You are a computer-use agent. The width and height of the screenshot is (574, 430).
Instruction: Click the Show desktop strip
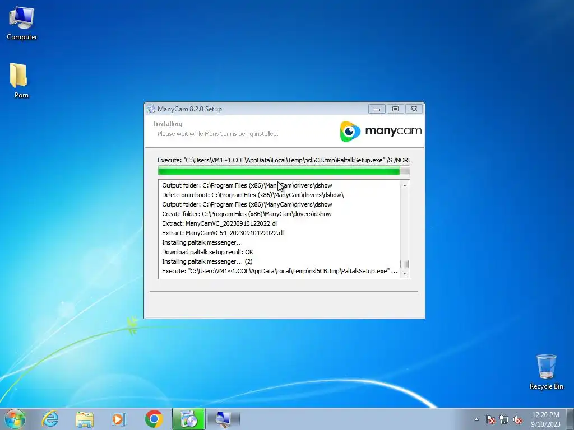[x=570, y=419]
